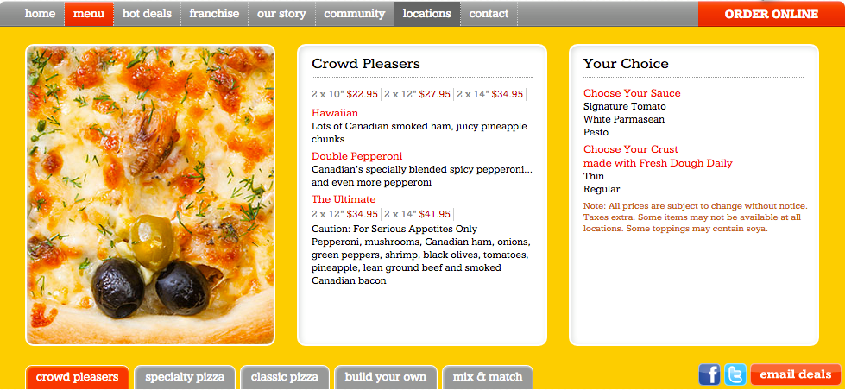
Task: Go to the contact page
Action: tap(489, 14)
